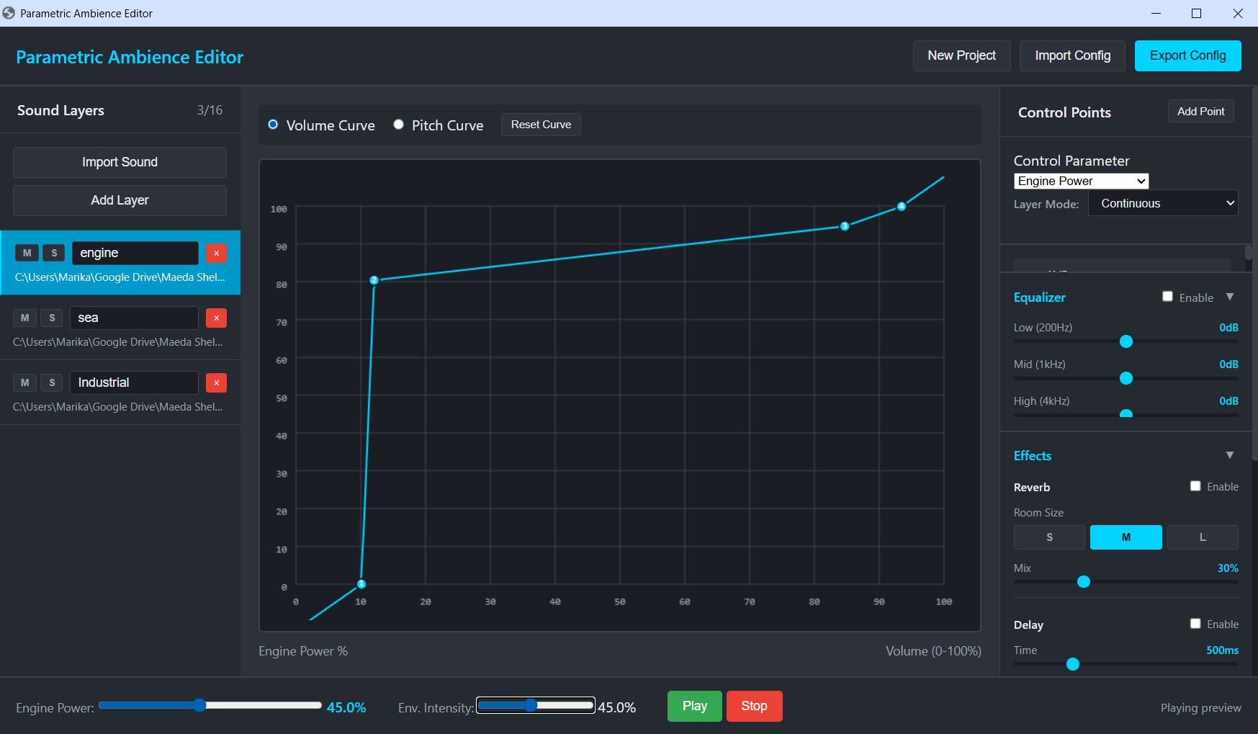Click the engine layer file path
Viewport: 1258px width, 734px height.
120,277
